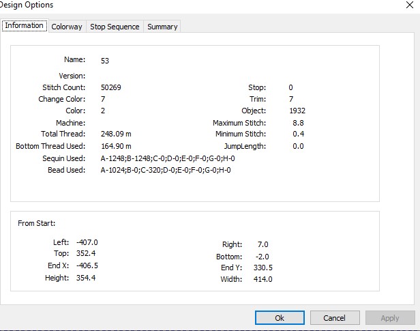This screenshot has width=420, height=331.
Task: Select Left value -407.0
Action: click(87, 242)
